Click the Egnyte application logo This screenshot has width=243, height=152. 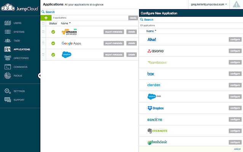tap(155, 120)
